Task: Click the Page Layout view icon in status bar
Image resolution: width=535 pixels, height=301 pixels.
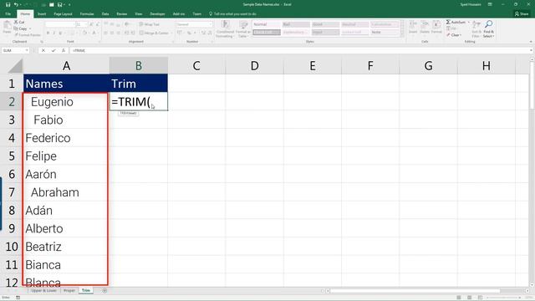Action: pyautogui.click(x=470, y=298)
